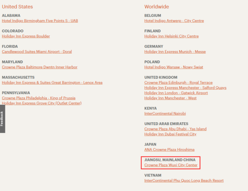Open Holiday Inn Express & Suites Great Barrington link
248x191 pixels.
point(52,83)
